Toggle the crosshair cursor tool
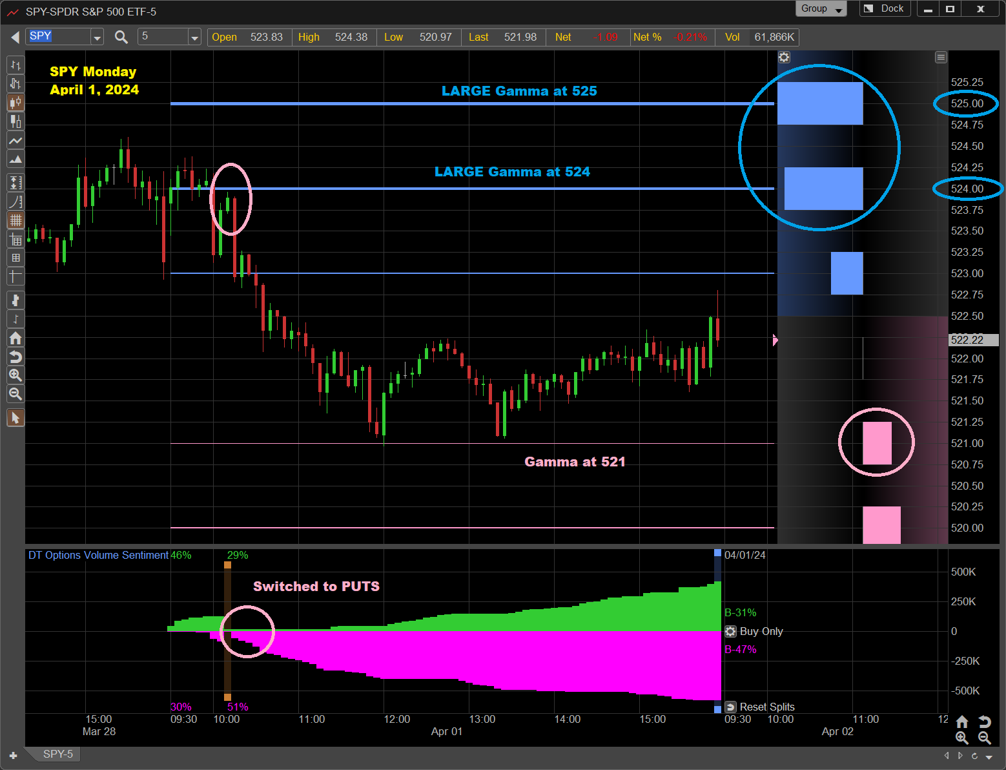This screenshot has height=770, width=1006. (15, 276)
